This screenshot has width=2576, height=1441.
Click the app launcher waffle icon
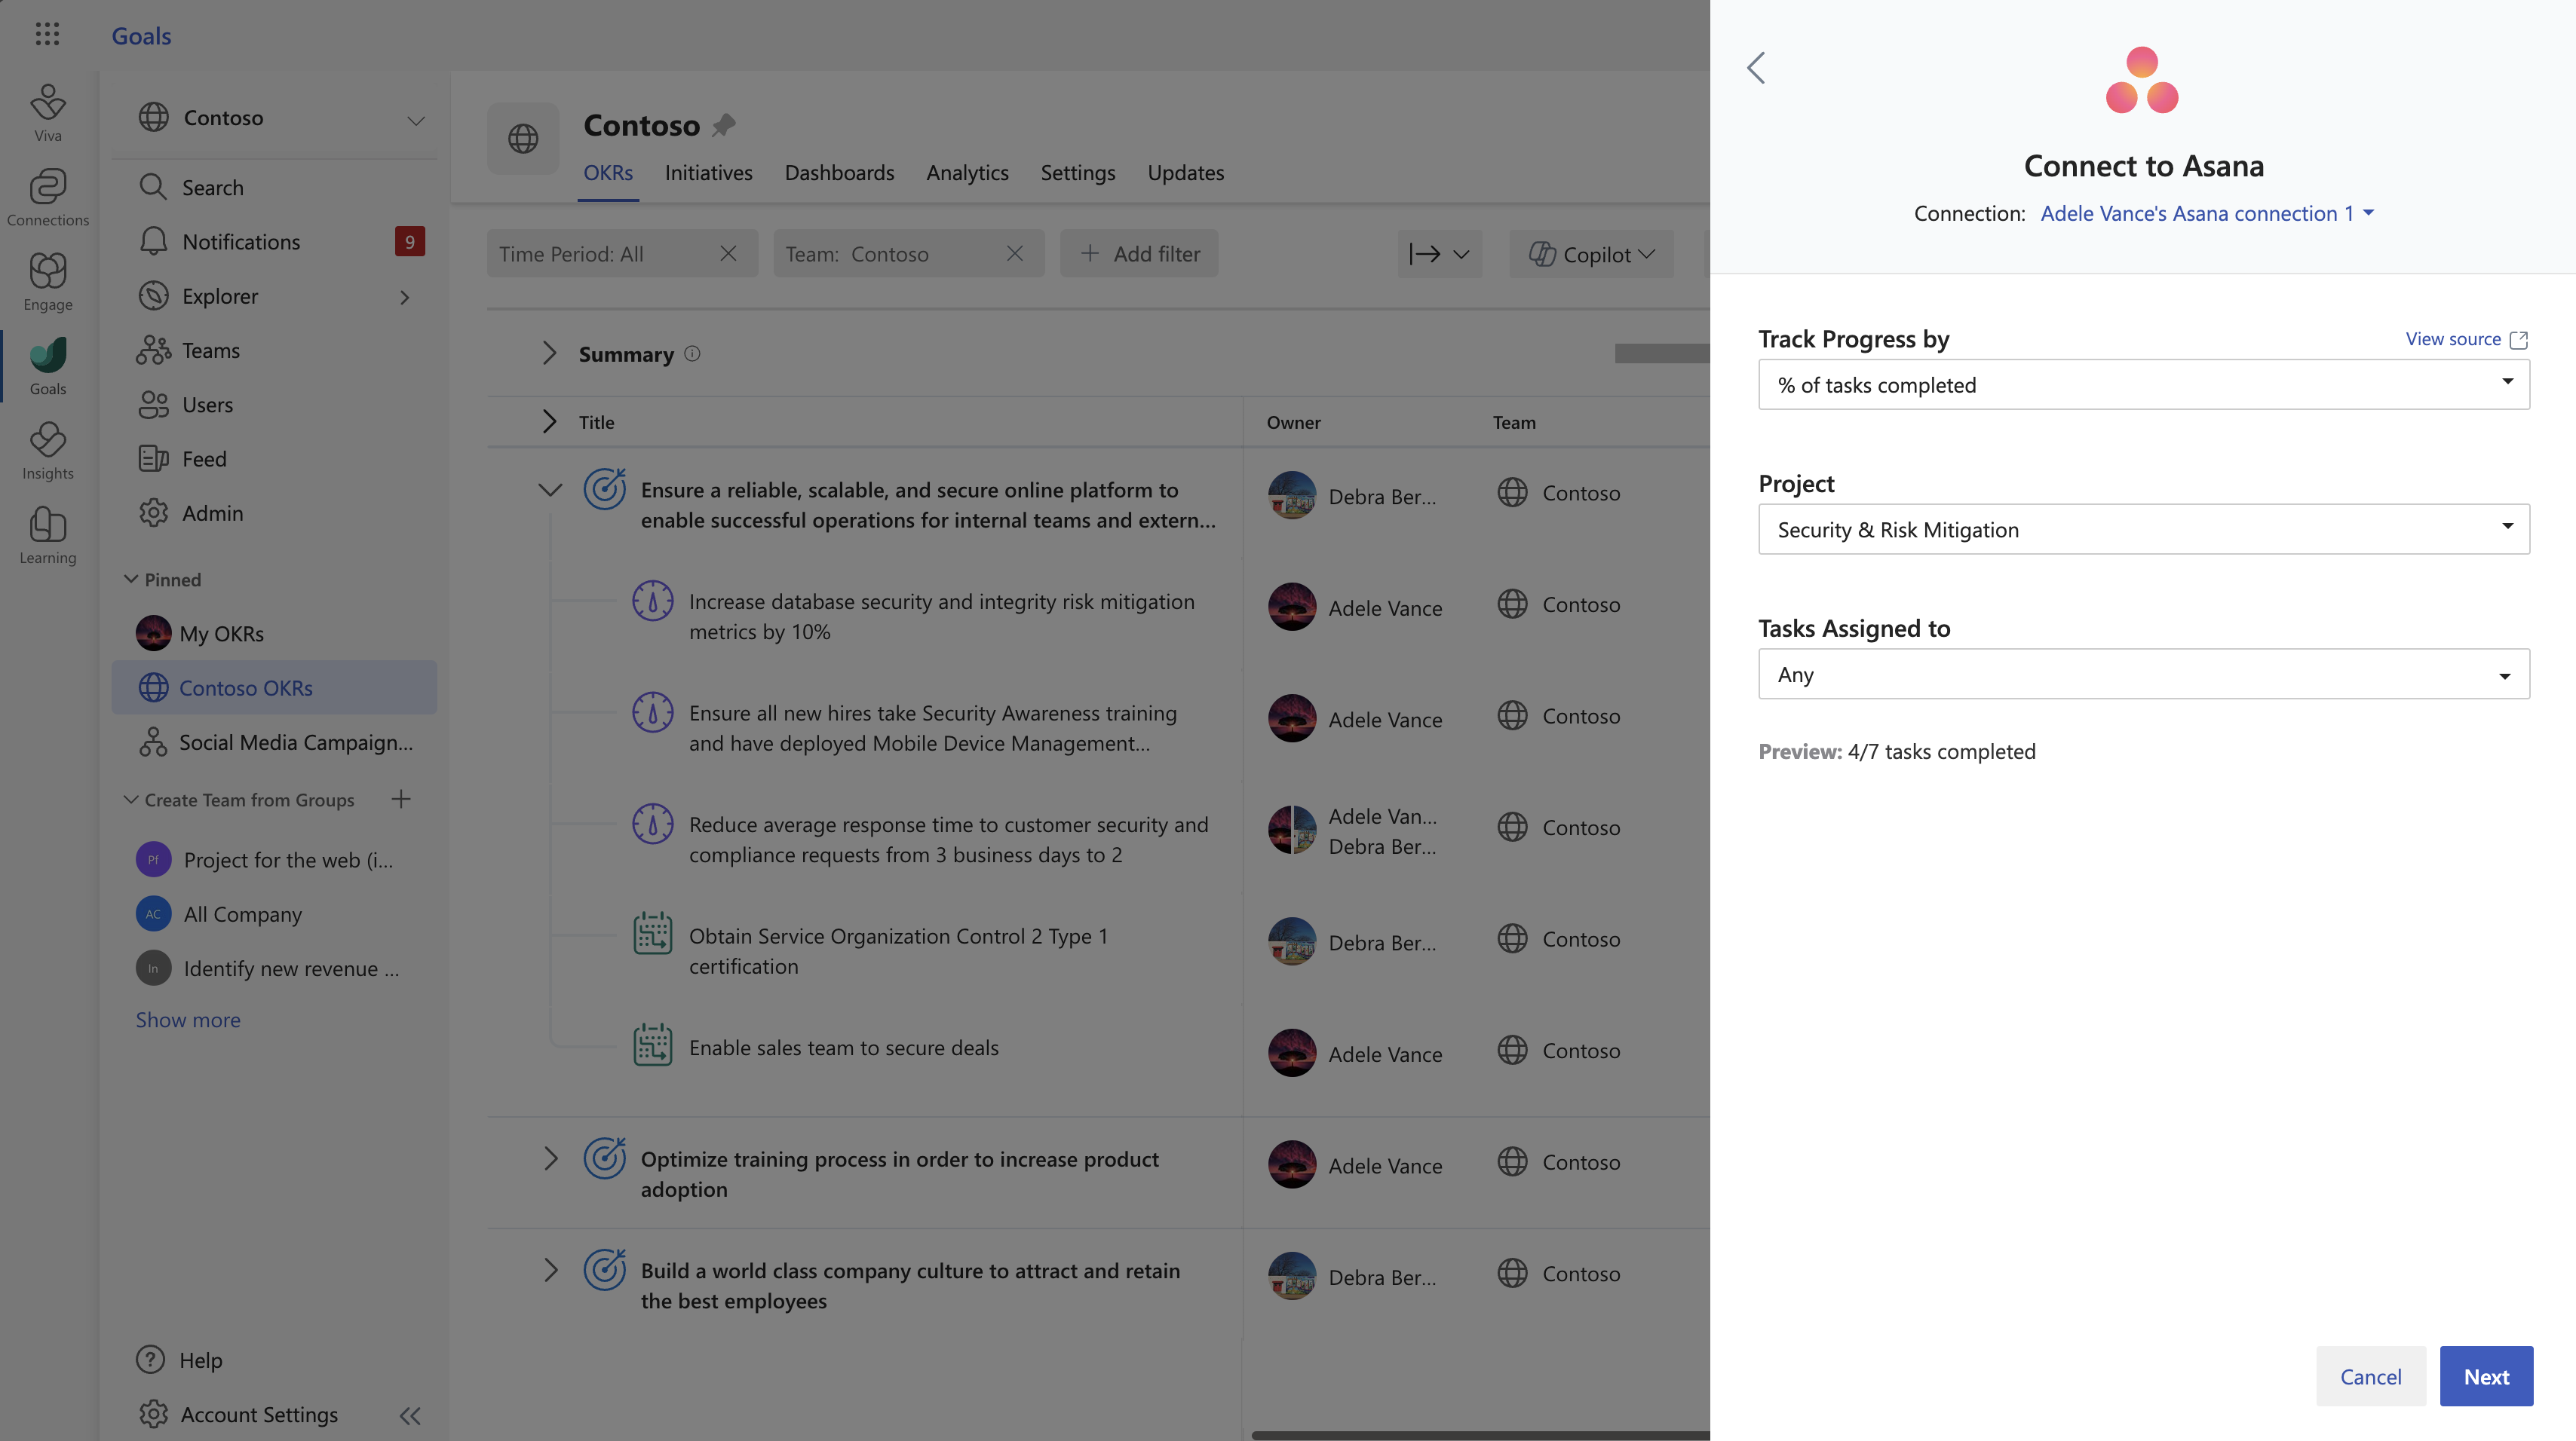(x=47, y=35)
